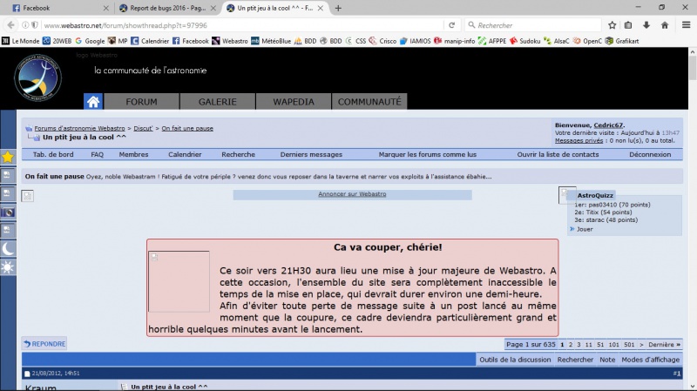Open the COMMUNAUTÉ navigation tab
The width and height of the screenshot is (697, 391).
[x=369, y=102]
